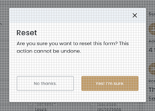Click the face icon behind the dialog

click(x=152, y=29)
